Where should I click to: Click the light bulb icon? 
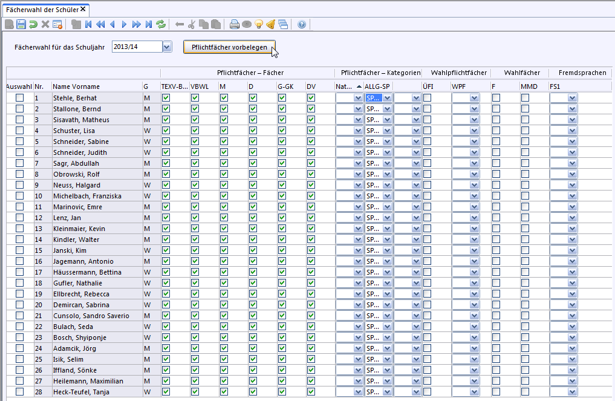(259, 25)
